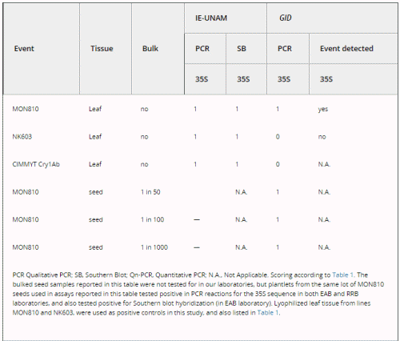
Task: Select the '1 in 1000' bulk cell
Action: pos(154,247)
